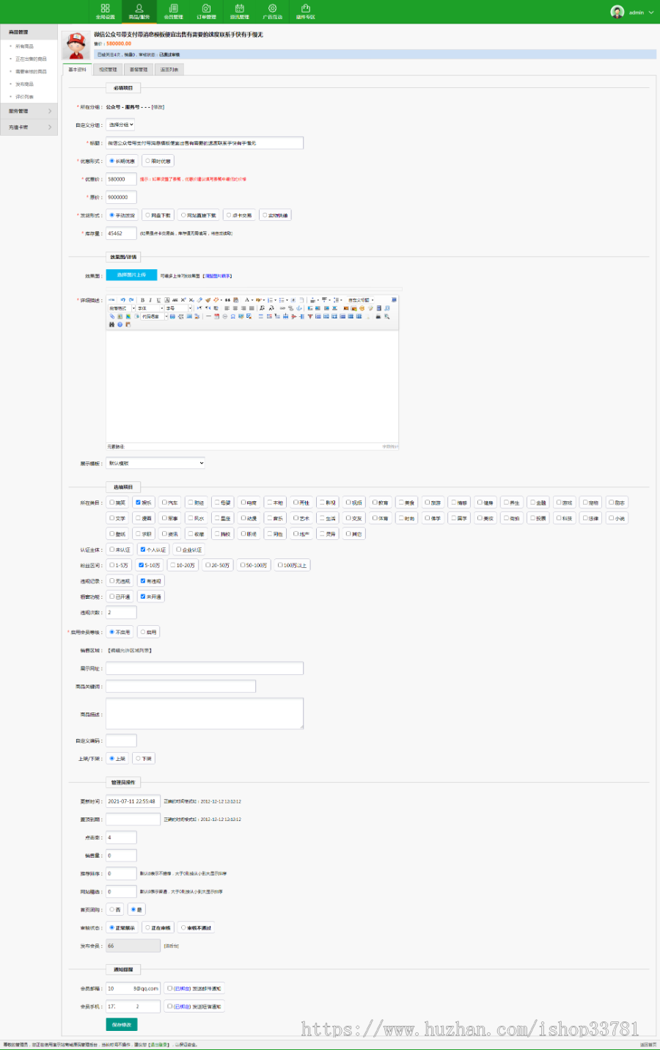660x1050 pixels.
Task: Expand the 充值卡密 sidebar section
Action: point(29,127)
